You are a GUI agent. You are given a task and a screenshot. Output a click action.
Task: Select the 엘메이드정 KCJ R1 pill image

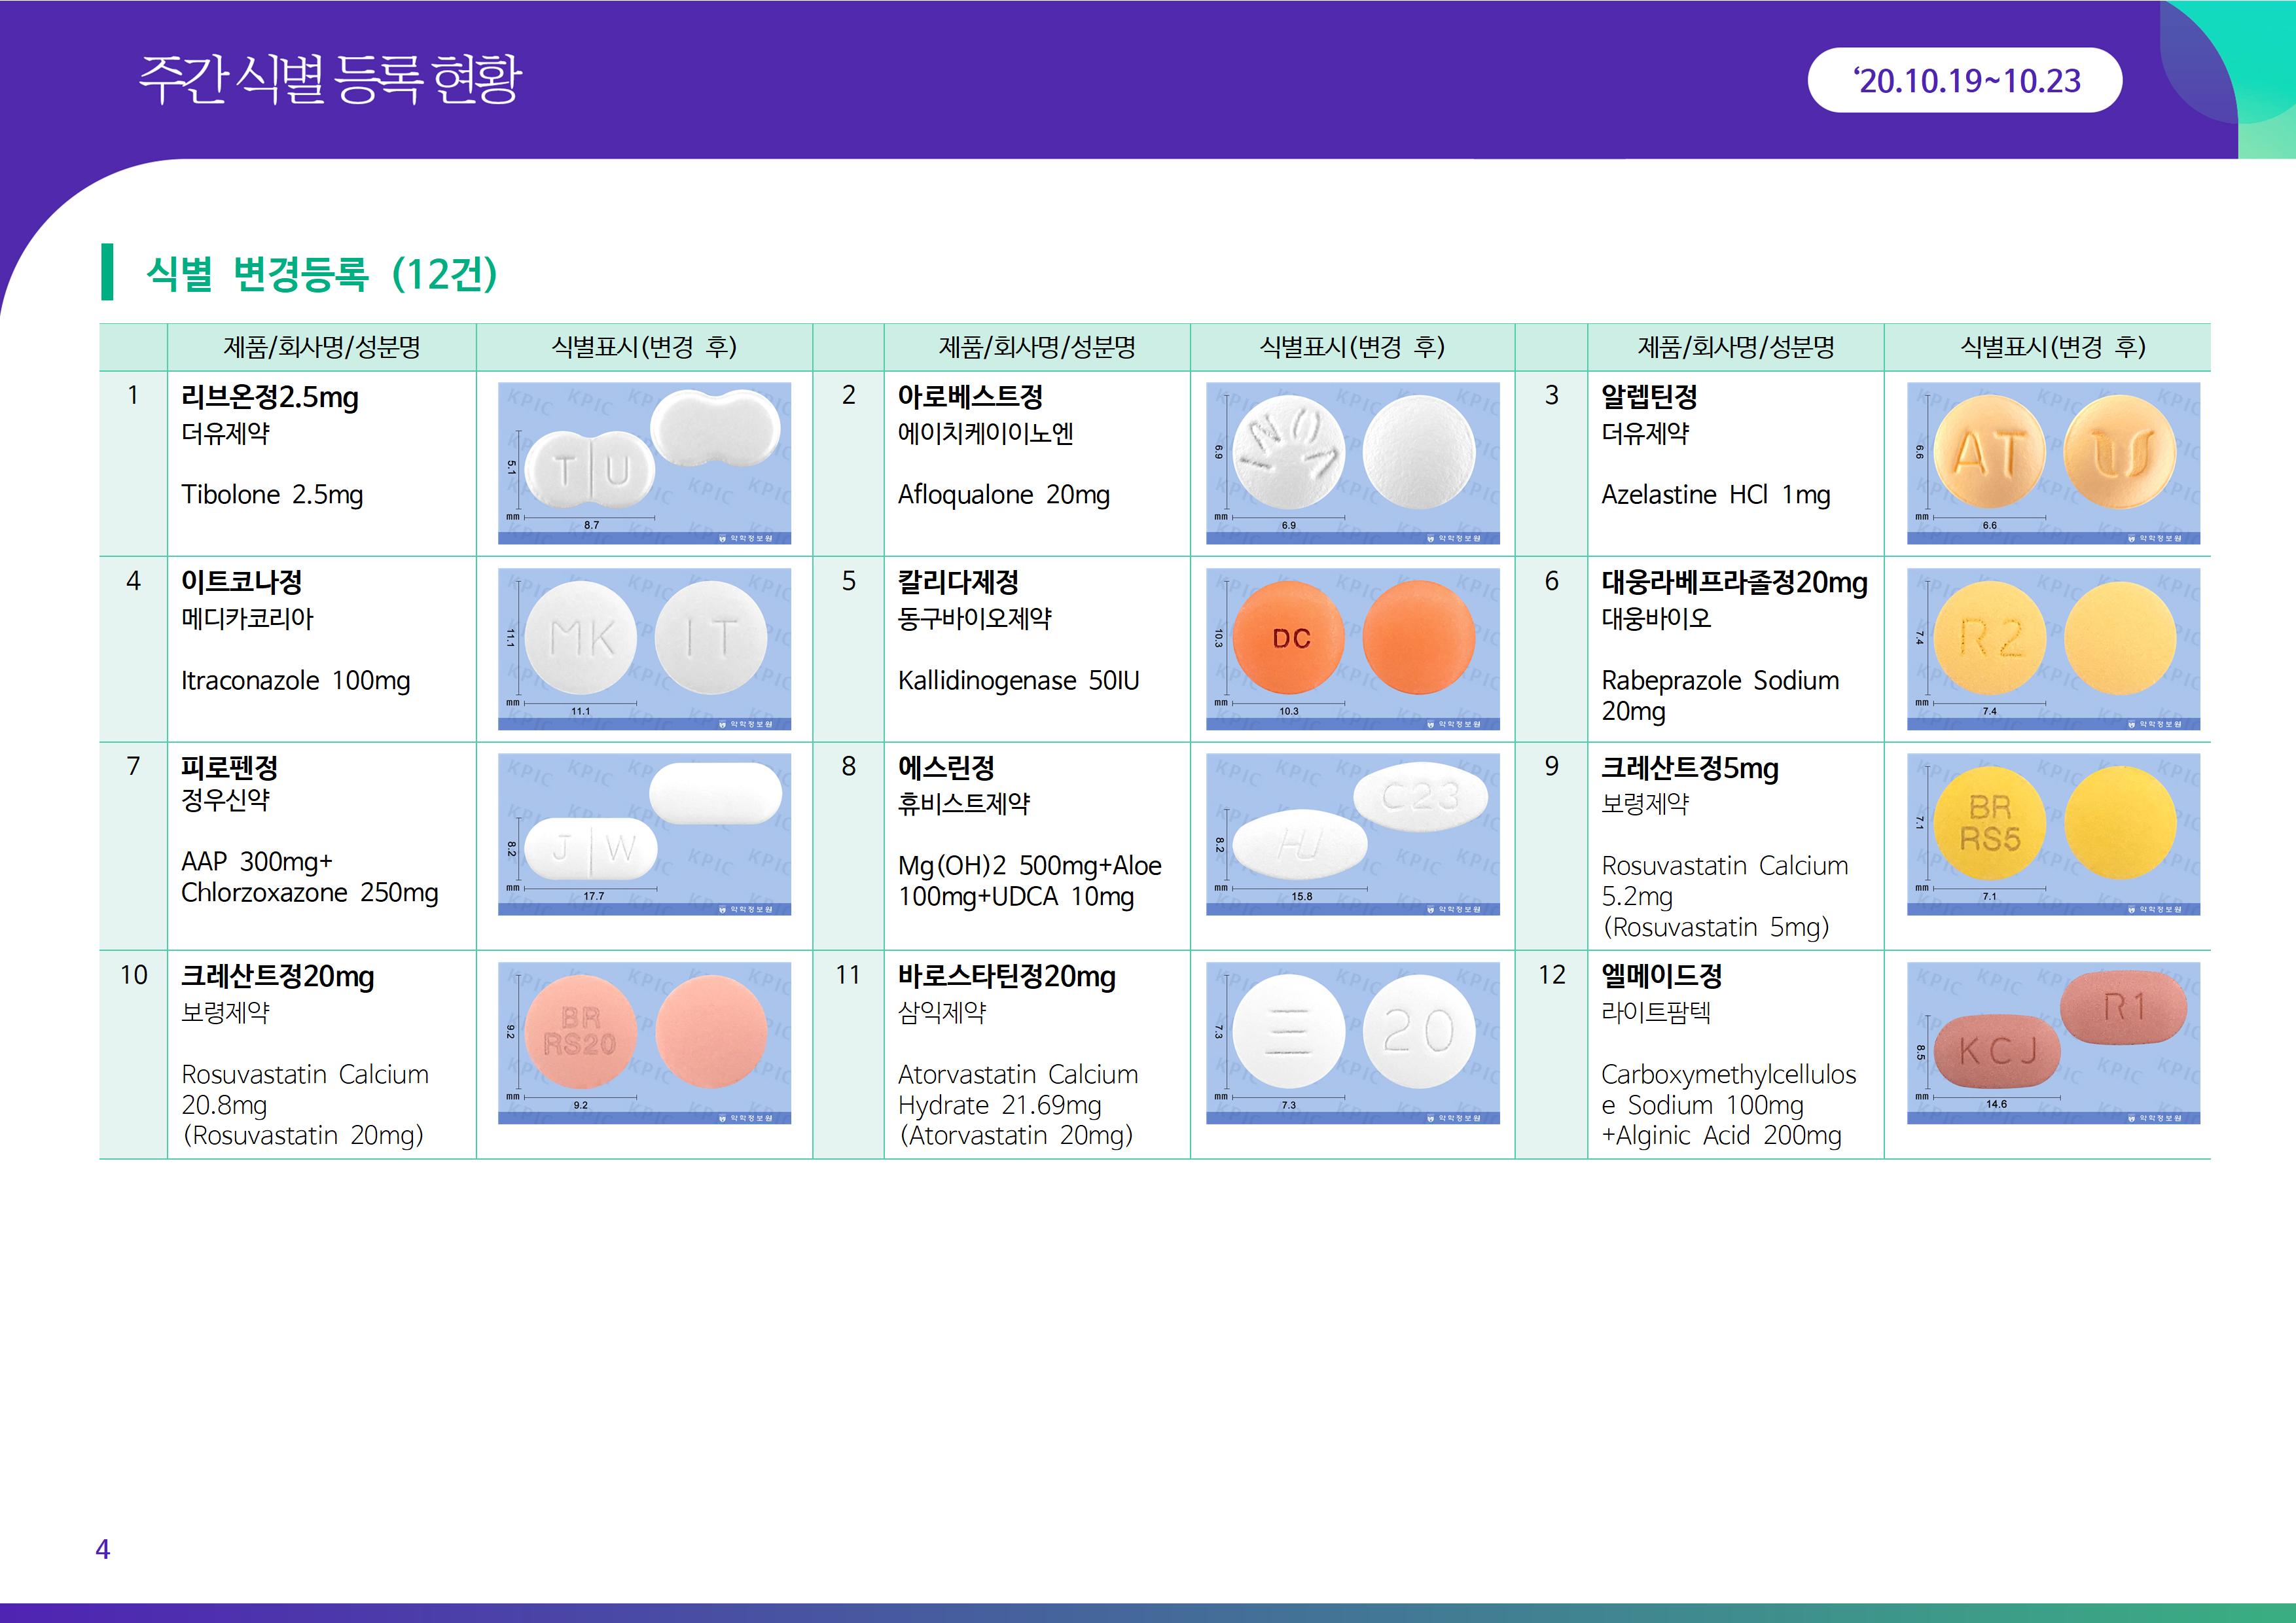point(2053,1042)
